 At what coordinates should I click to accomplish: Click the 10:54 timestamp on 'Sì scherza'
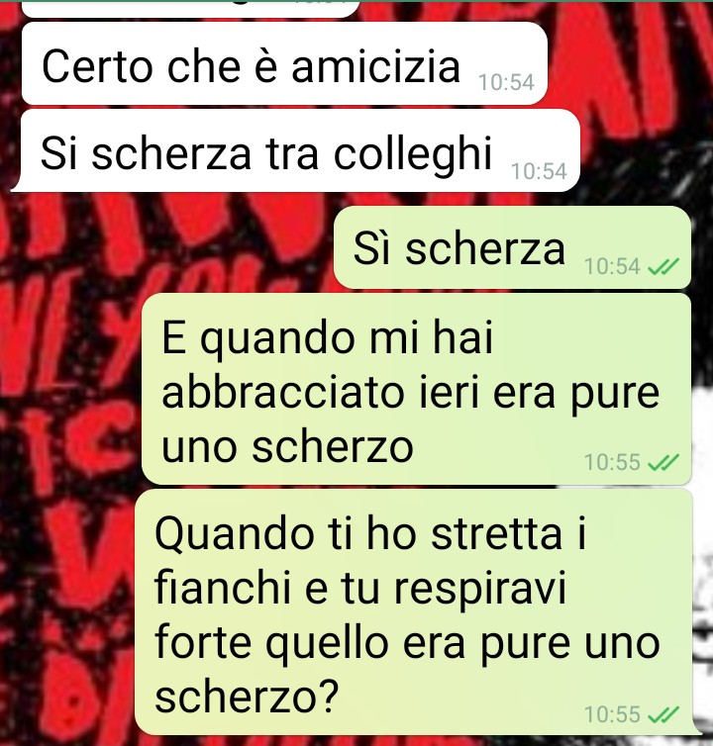(612, 266)
